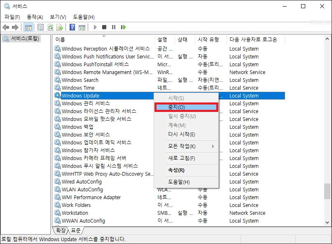The width and height of the screenshot is (332, 244).
Task: Open the 도움말(H) menu in the menu bar
Action: (x=84, y=17)
